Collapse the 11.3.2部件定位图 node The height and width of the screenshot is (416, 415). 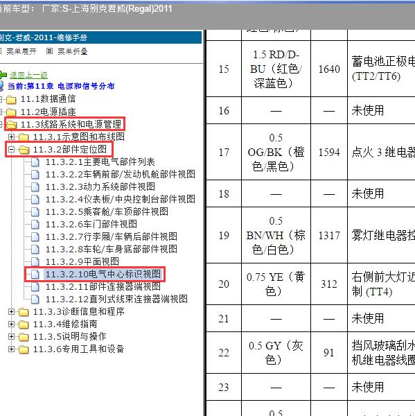(x=11, y=149)
